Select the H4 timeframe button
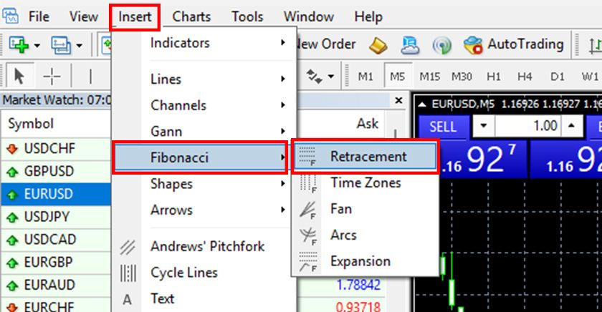 [525, 76]
